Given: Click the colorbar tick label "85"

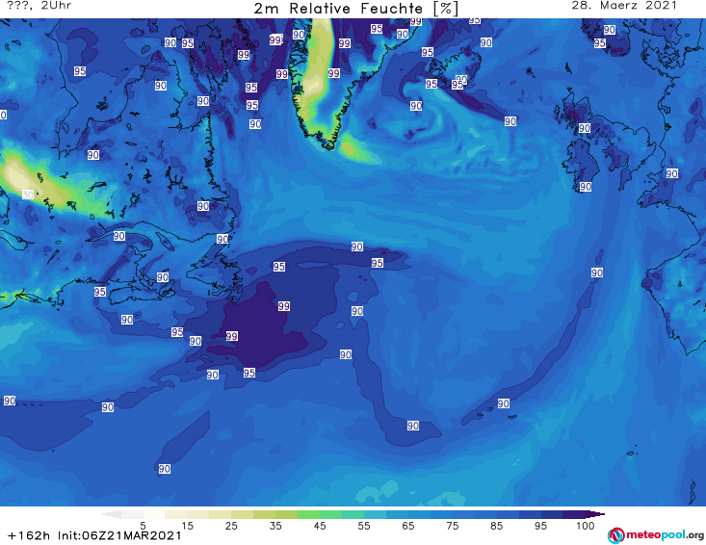Looking at the screenshot, I should click(x=496, y=526).
